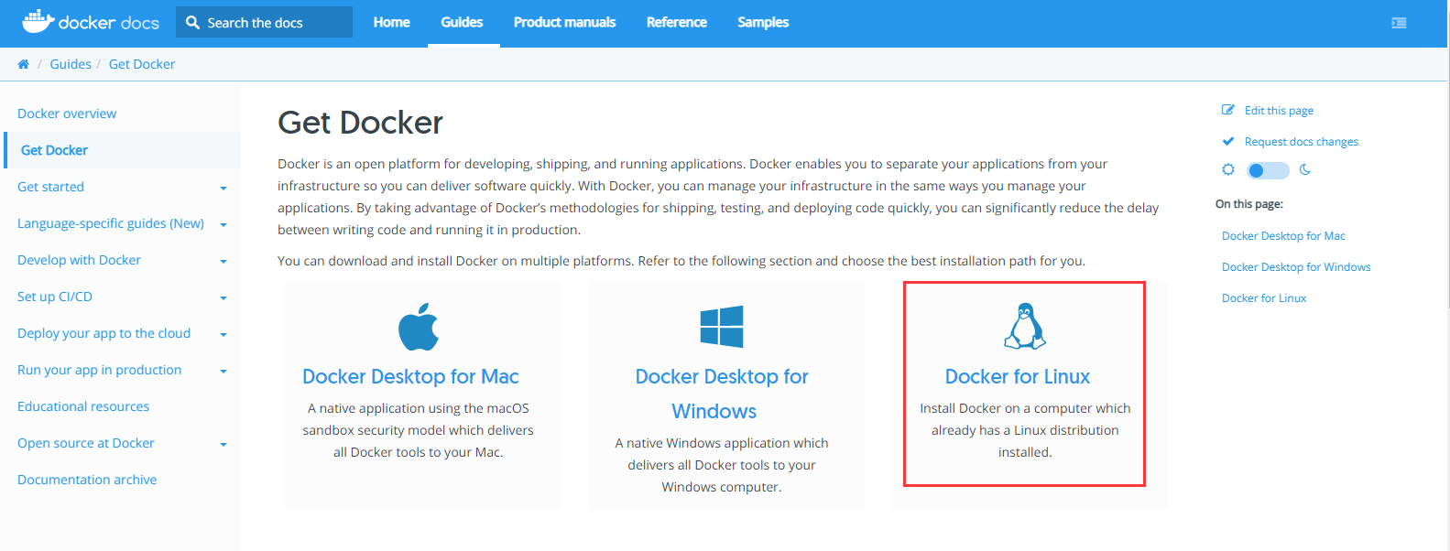Screen dimensions: 1450x551
Task: Click the Get Docker page title
Action: click(360, 123)
